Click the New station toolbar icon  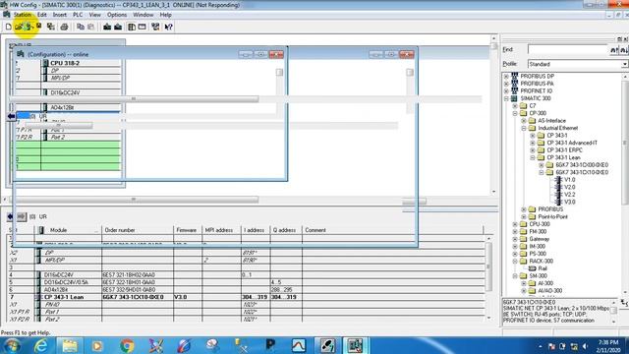click(x=8, y=27)
